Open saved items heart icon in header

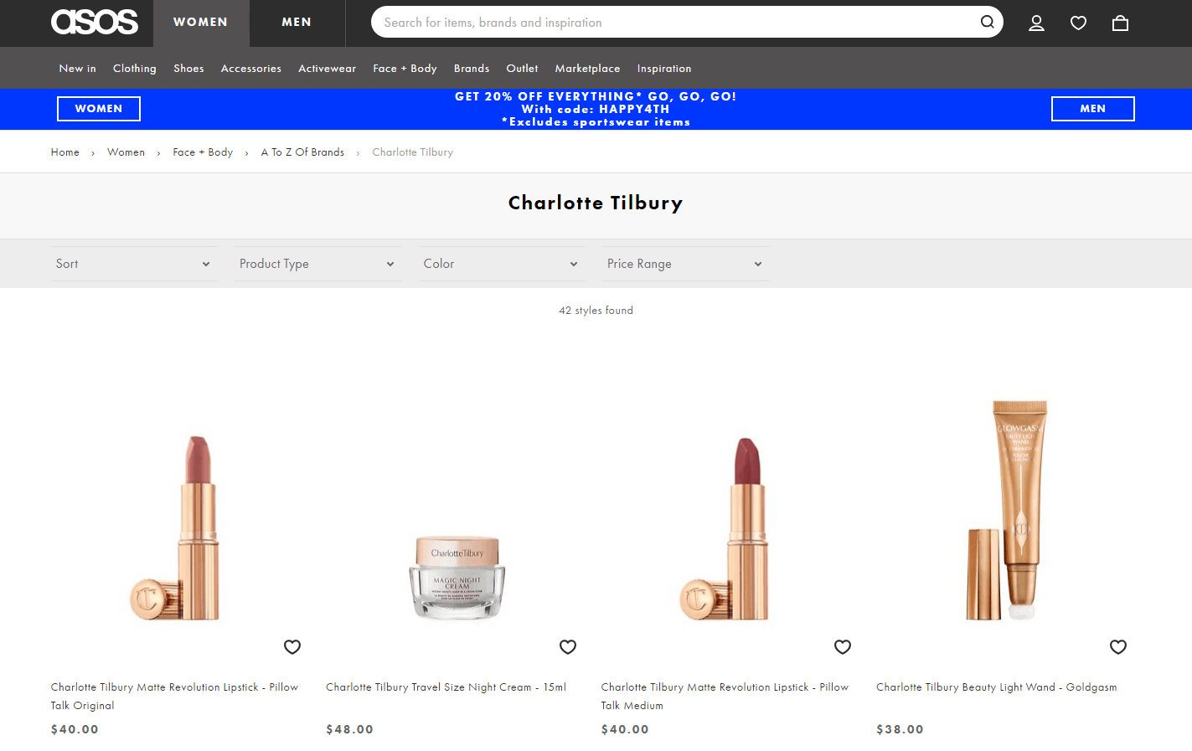coord(1078,23)
